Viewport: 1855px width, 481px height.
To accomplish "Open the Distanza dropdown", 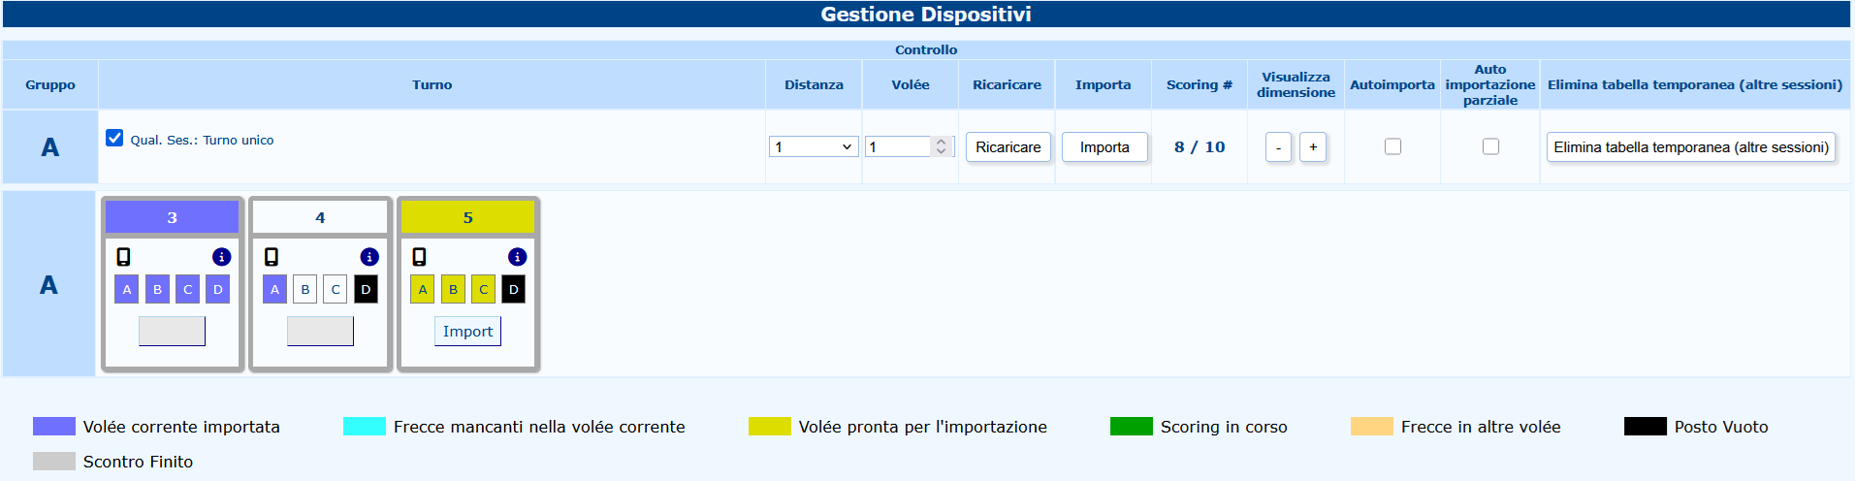I will click(813, 146).
